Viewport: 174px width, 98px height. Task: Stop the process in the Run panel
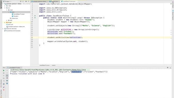4,73
